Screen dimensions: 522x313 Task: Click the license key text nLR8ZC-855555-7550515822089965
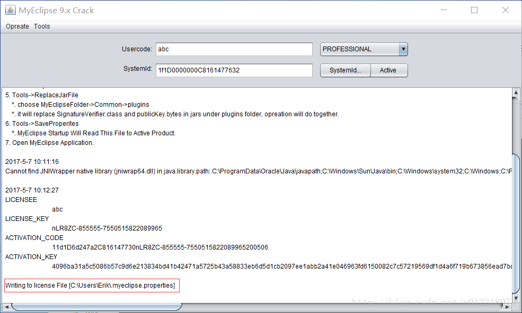click(107, 228)
